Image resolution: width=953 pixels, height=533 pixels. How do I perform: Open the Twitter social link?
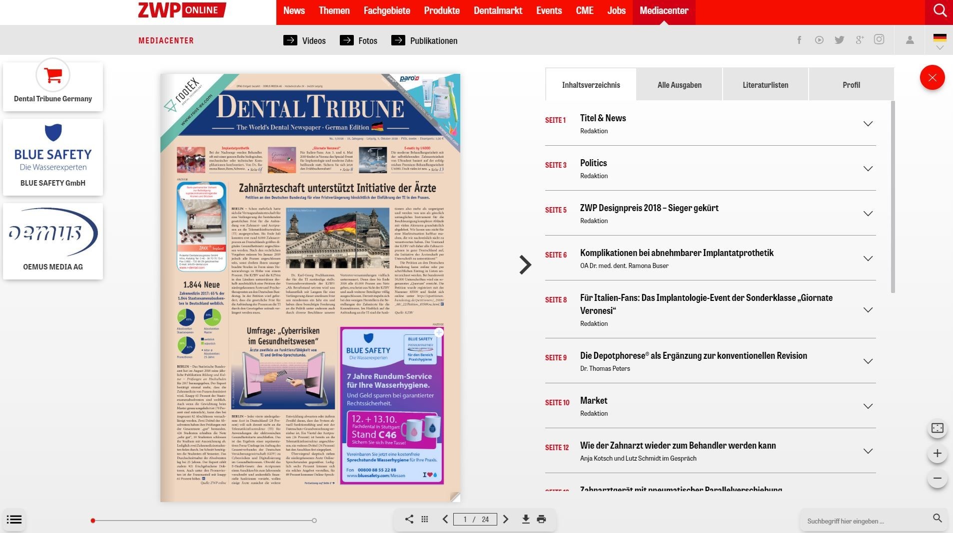839,40
